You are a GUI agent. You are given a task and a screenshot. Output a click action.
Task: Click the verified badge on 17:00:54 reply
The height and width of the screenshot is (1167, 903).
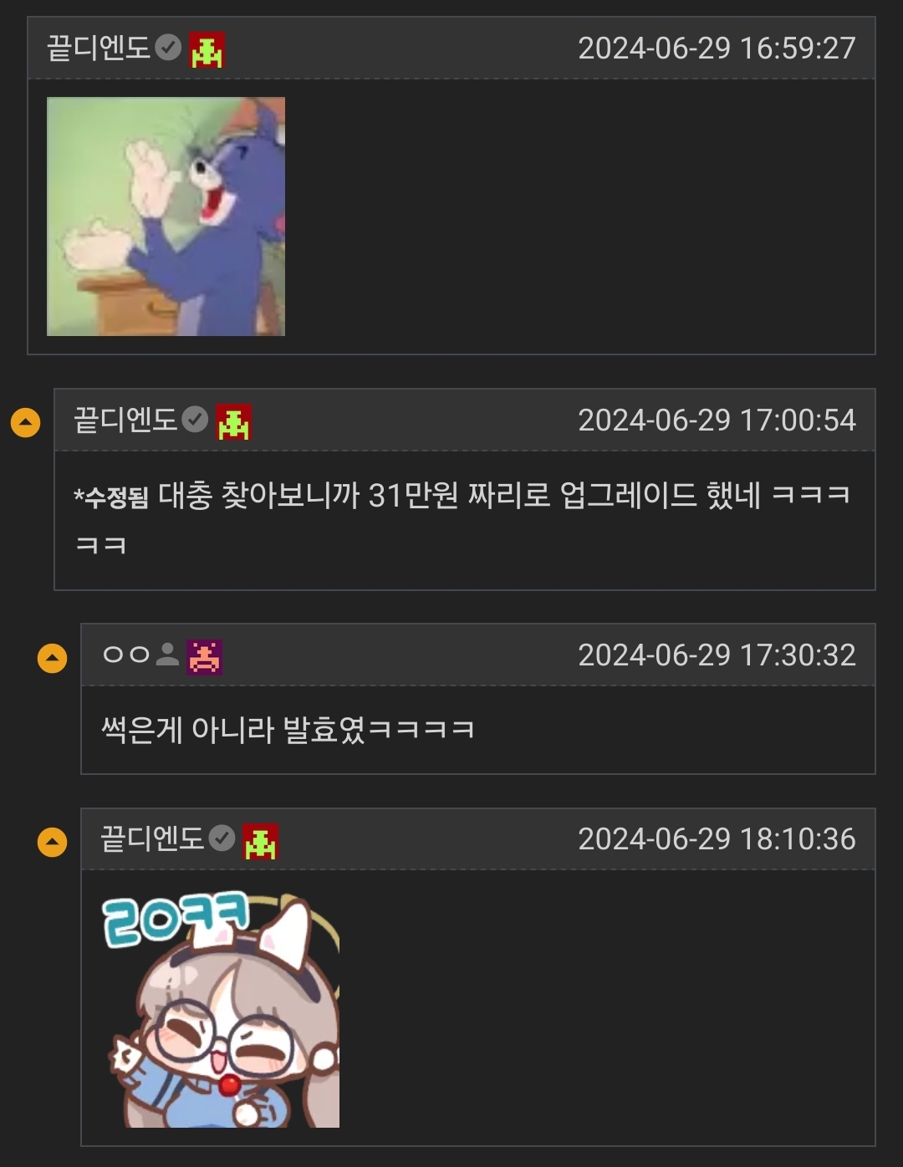(195, 419)
